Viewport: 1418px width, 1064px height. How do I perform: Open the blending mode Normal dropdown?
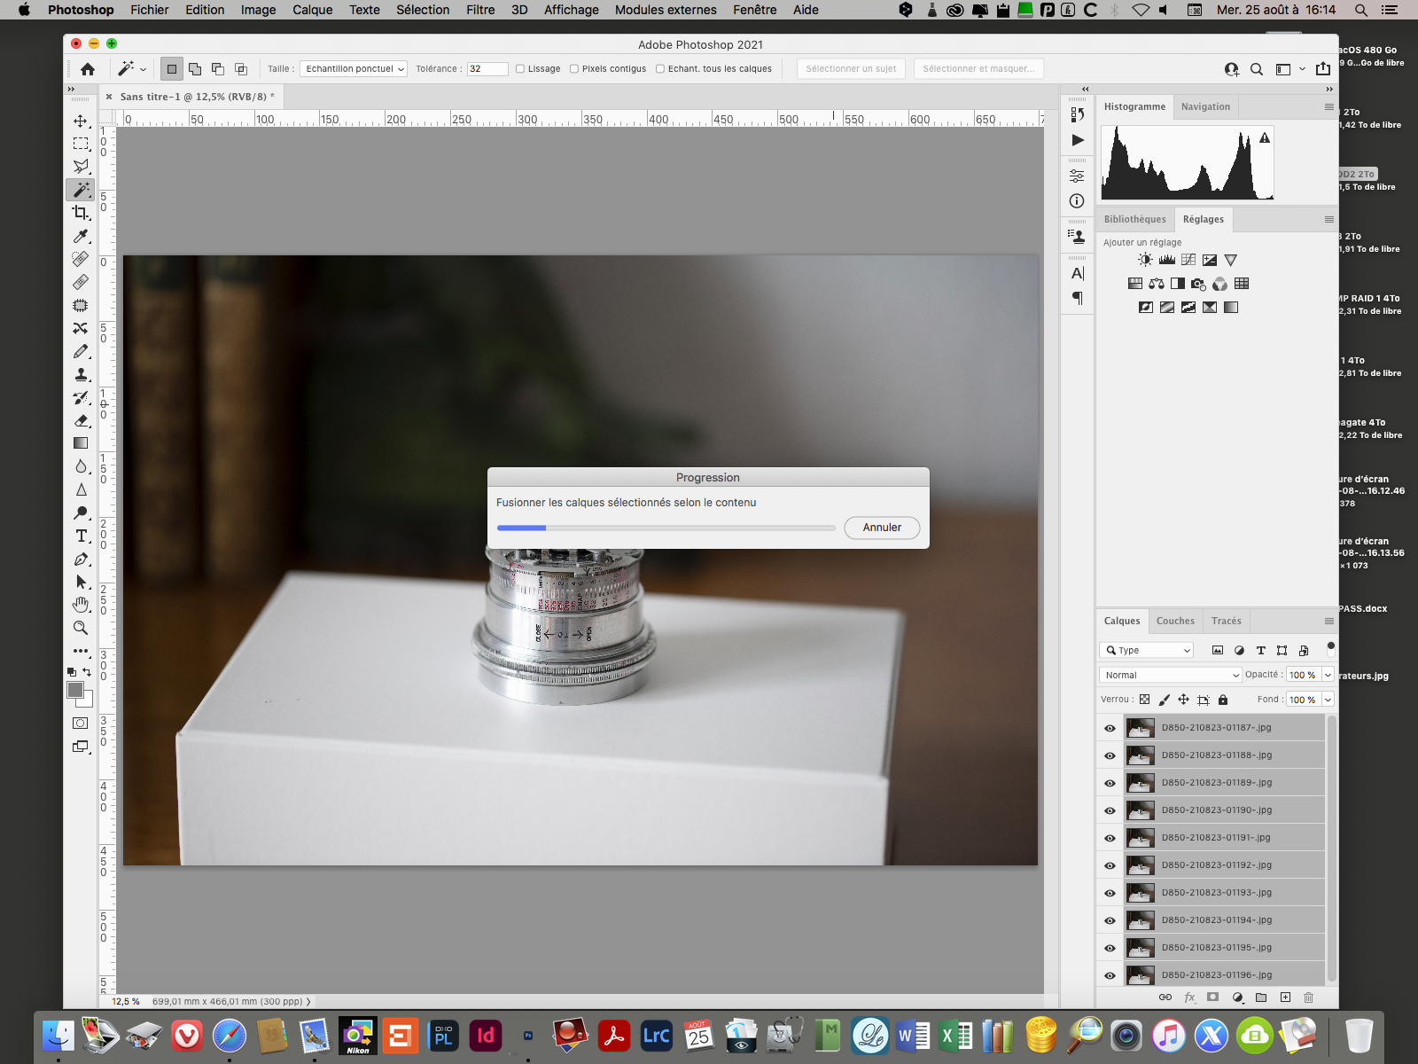pyautogui.click(x=1169, y=675)
